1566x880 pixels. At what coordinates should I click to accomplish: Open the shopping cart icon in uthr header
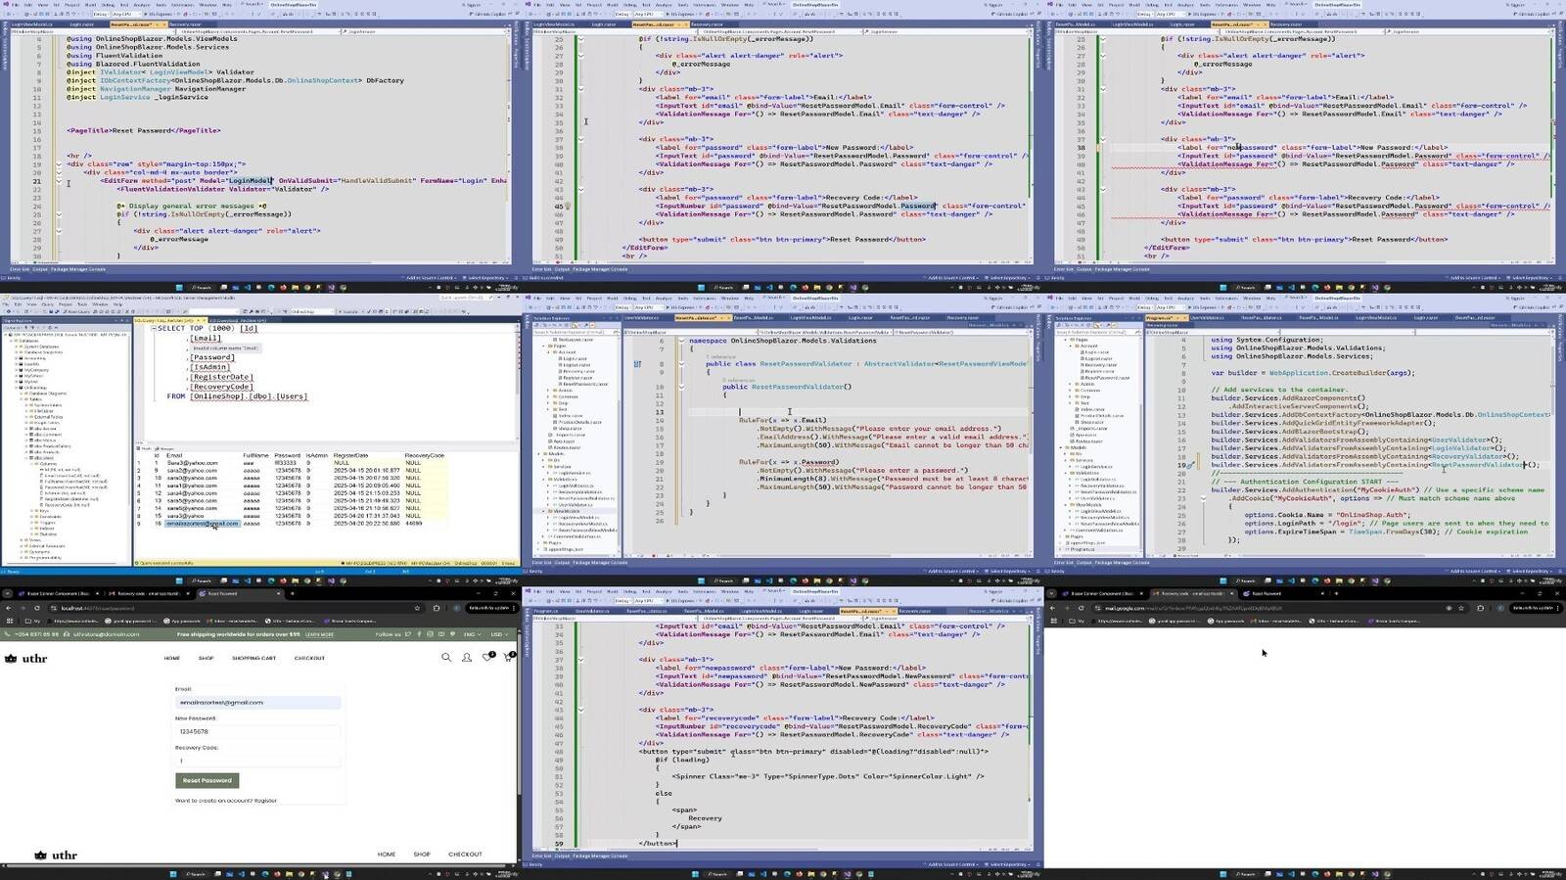pyautogui.click(x=507, y=658)
